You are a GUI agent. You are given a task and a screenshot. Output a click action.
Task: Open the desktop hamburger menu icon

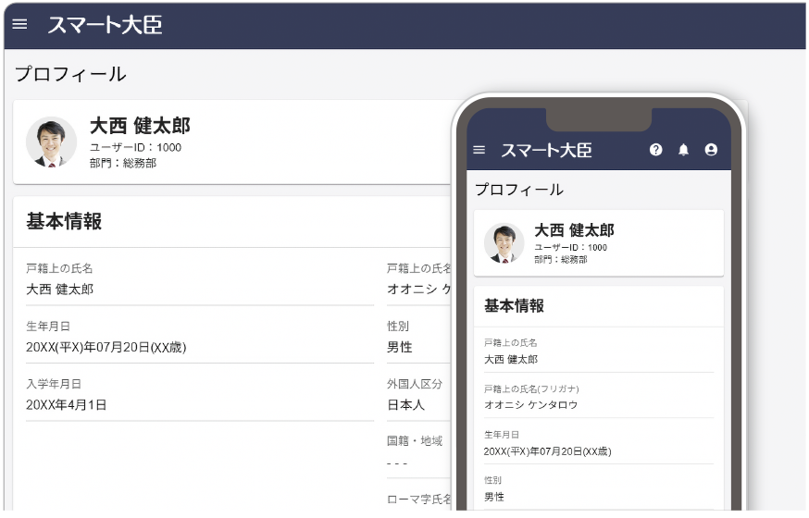click(19, 25)
